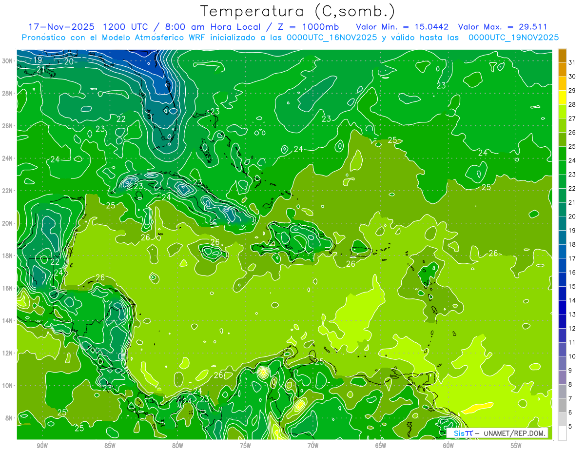Viewport: 585px width, 452px height.
Task: Click the purple colorbar swatch between 8 and 9
Action: point(562,378)
